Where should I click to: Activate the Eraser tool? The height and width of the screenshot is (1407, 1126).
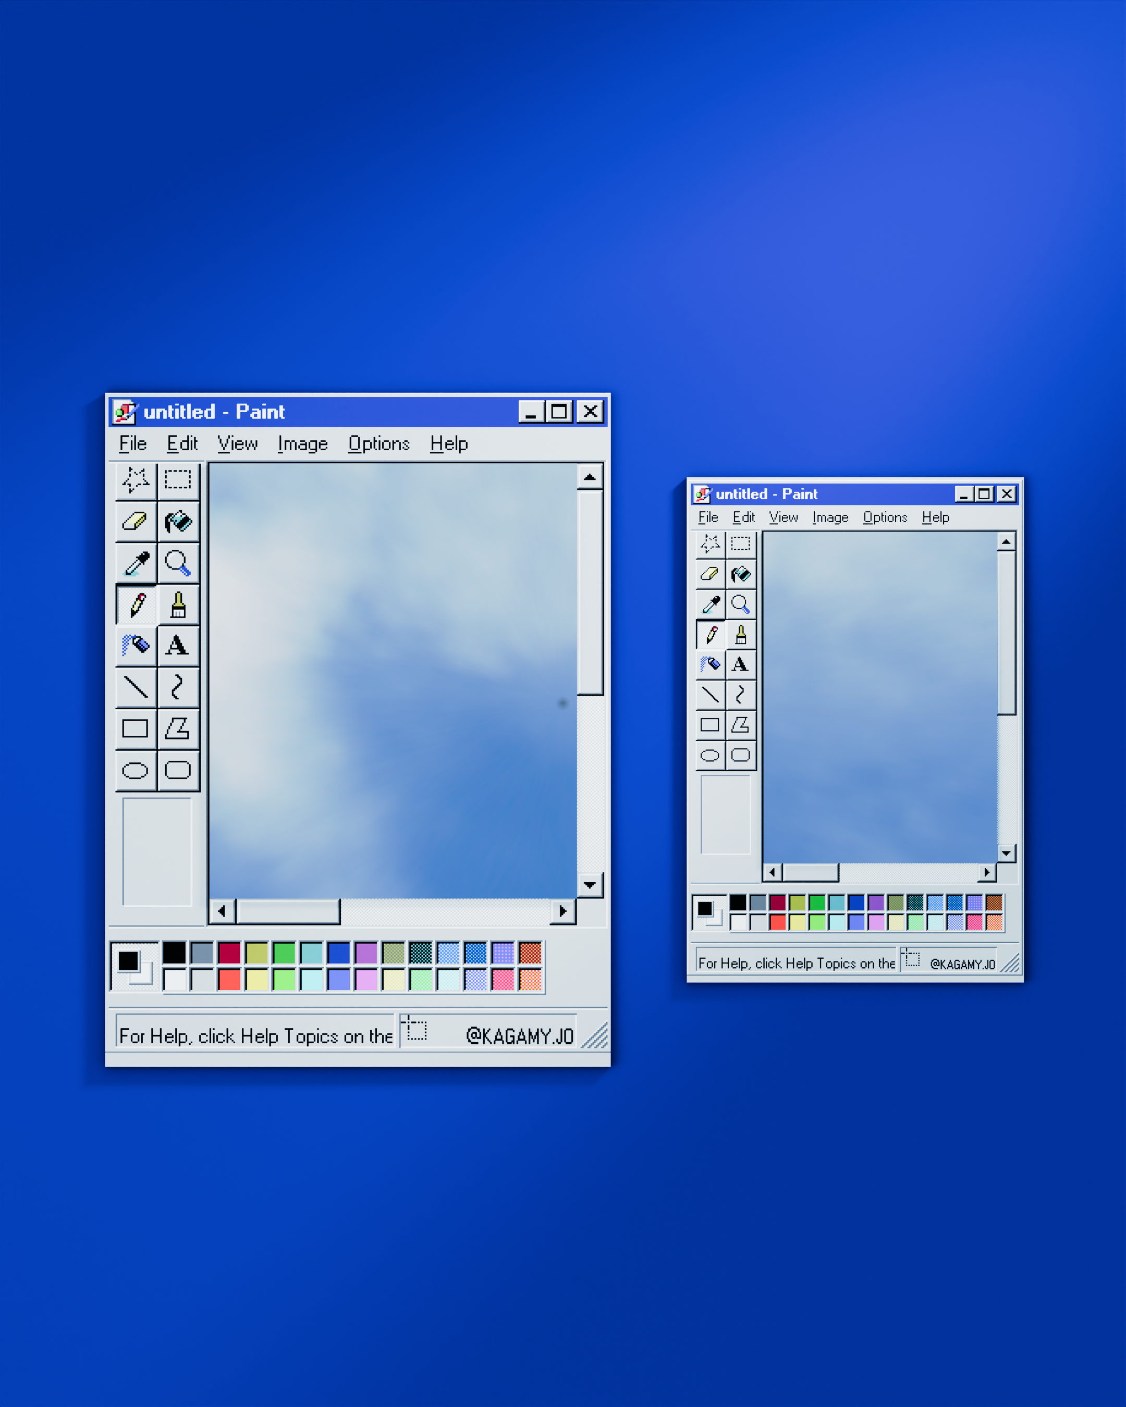[135, 522]
